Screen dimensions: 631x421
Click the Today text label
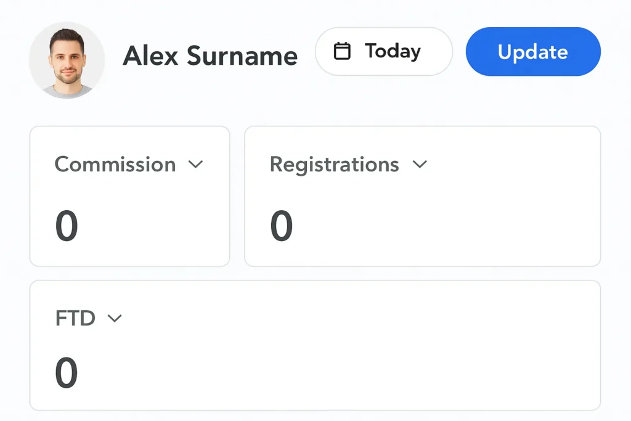coord(393,51)
